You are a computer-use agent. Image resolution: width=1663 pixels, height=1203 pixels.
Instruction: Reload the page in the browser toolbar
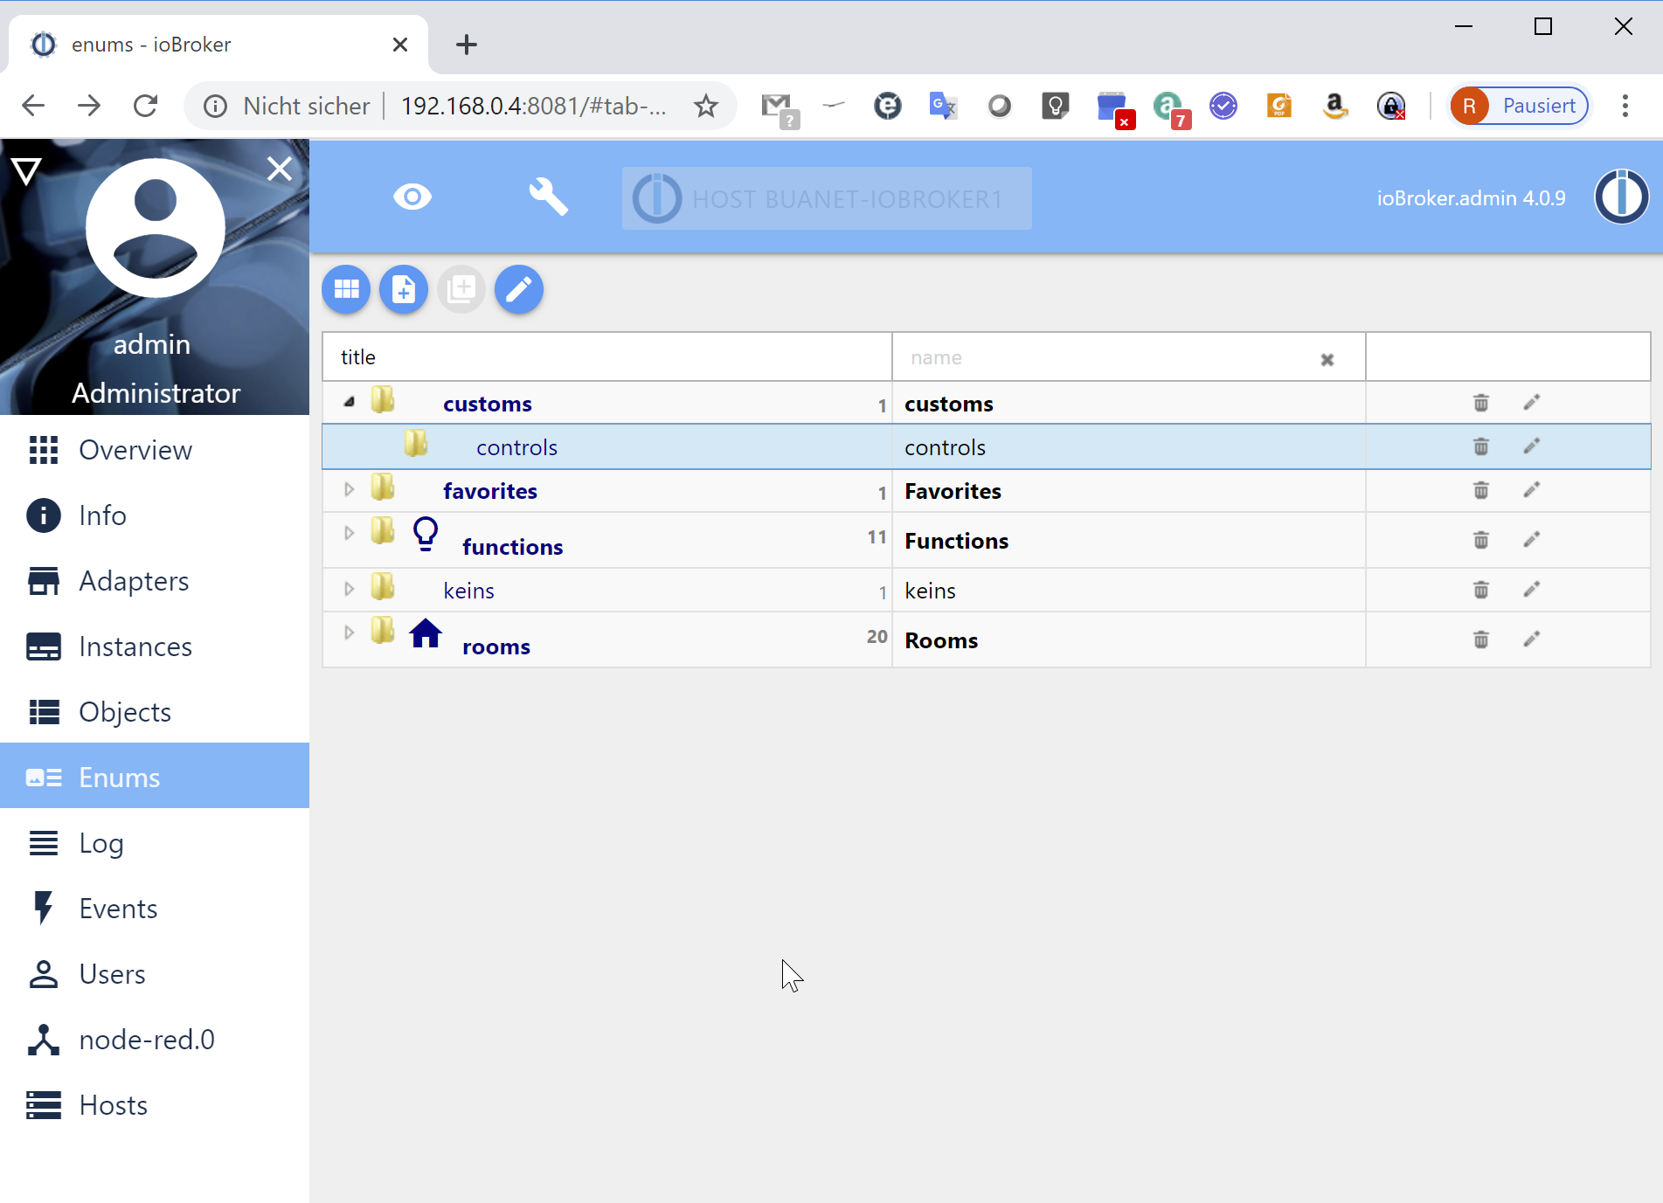(x=145, y=105)
